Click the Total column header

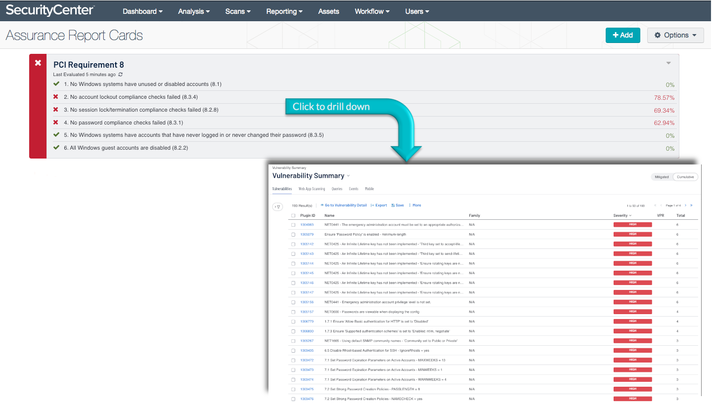681,216
